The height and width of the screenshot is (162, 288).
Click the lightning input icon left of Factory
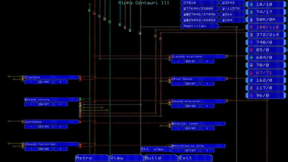pyautogui.click(x=23, y=77)
